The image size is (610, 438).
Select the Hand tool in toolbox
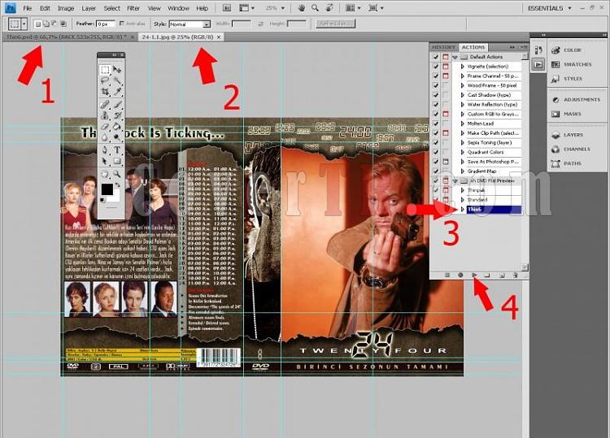click(105, 174)
